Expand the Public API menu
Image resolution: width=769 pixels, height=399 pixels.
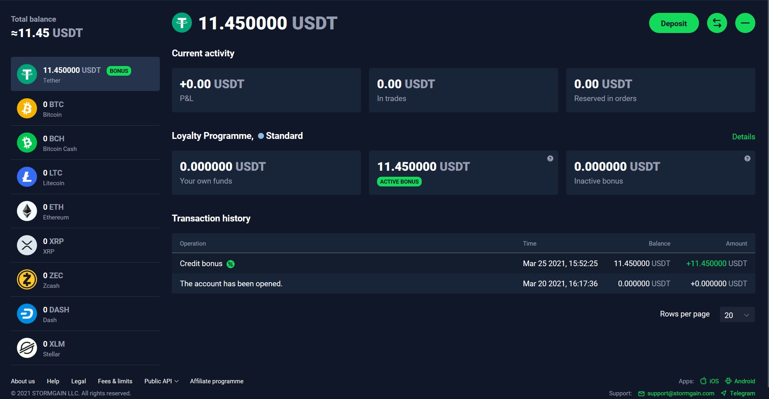(x=161, y=381)
